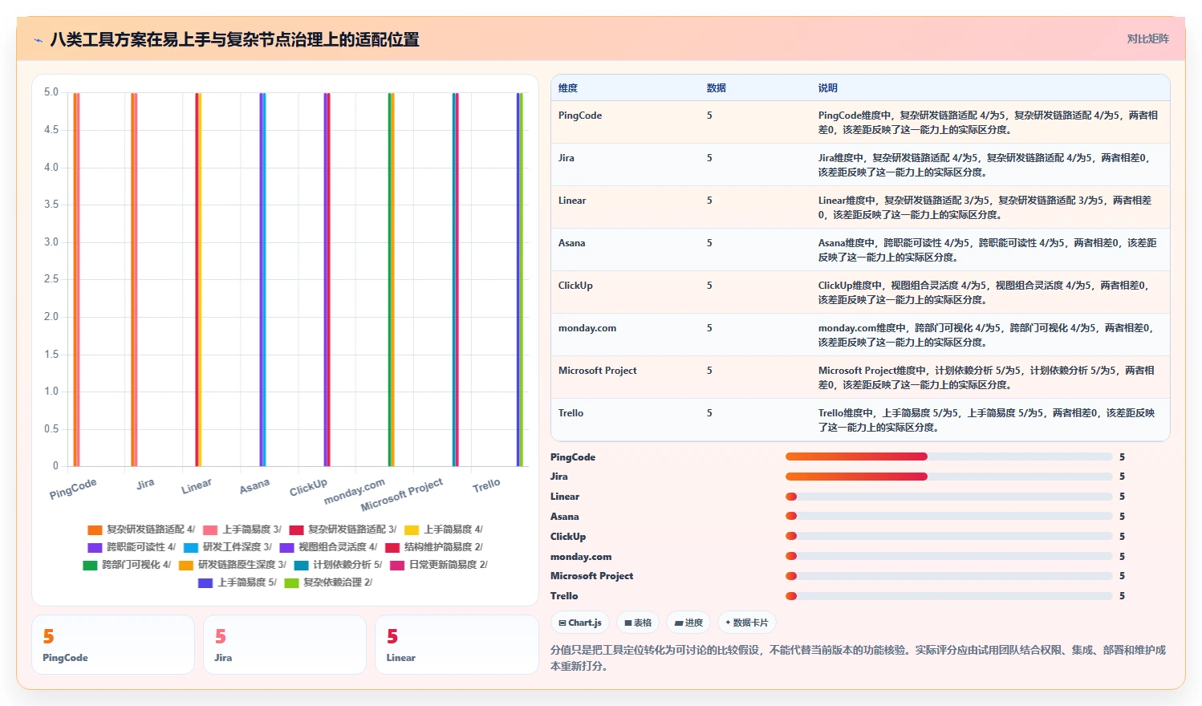Toggle legend item 研发工件深度 3/

point(228,547)
